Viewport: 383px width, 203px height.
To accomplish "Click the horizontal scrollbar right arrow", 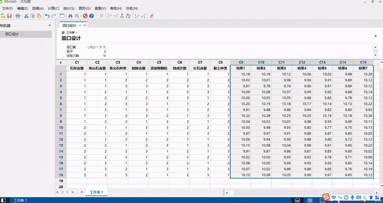I will (377, 192).
